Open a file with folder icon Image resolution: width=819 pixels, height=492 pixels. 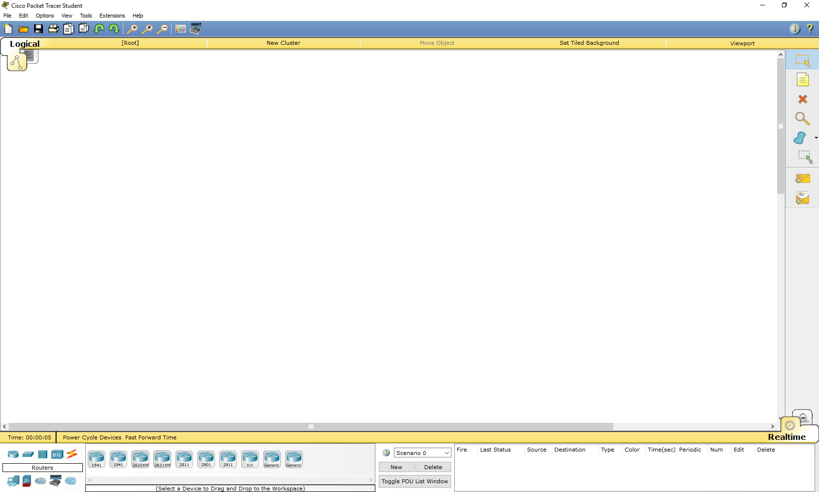click(x=23, y=29)
